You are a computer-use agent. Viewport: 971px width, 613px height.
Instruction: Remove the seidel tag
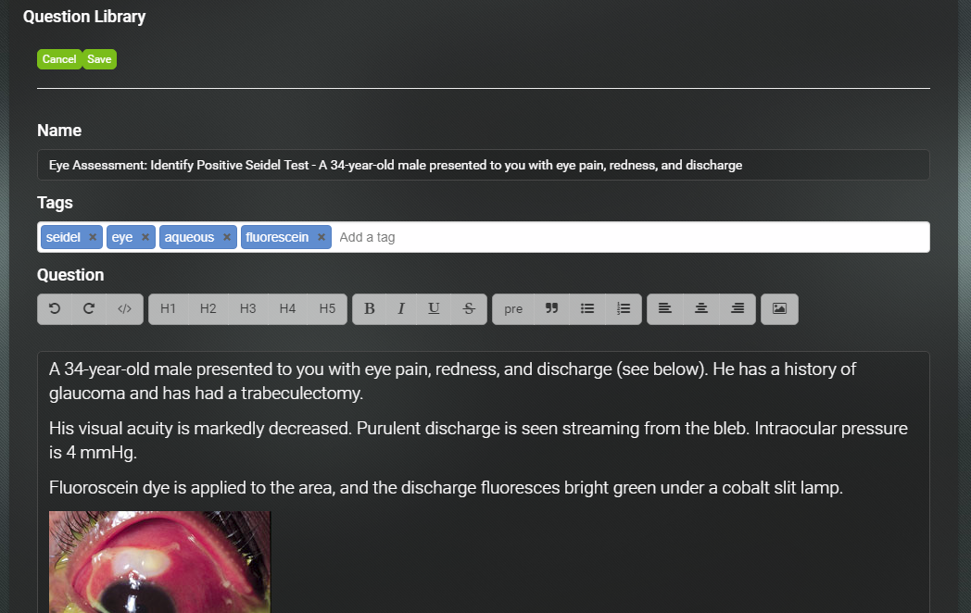tap(93, 237)
